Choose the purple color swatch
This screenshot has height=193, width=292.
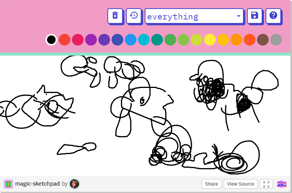click(91, 40)
